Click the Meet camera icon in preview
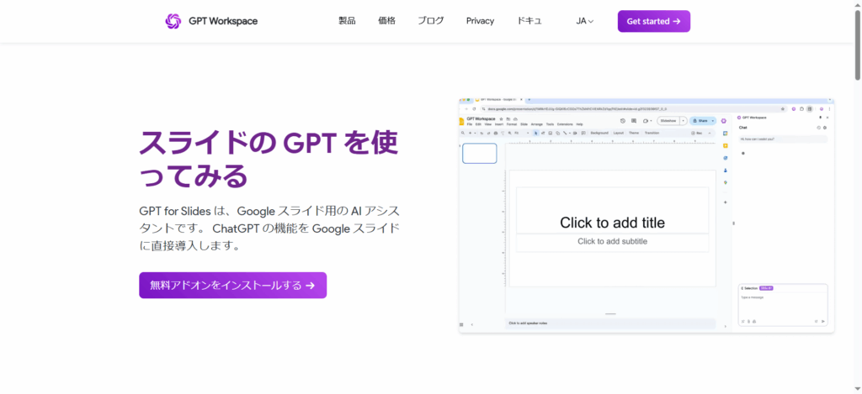The image size is (862, 394). pos(645,121)
